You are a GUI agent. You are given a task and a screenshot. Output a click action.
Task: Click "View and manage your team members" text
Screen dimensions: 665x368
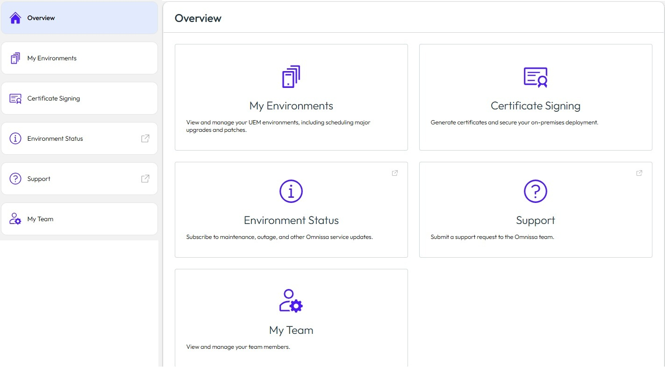pyautogui.click(x=238, y=347)
